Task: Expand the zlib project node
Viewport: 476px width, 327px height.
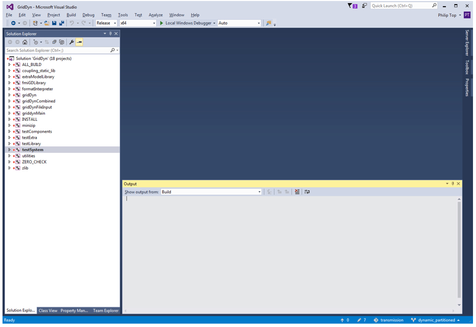Action: (10, 168)
